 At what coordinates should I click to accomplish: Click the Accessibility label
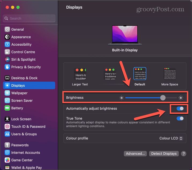click(x=21, y=44)
